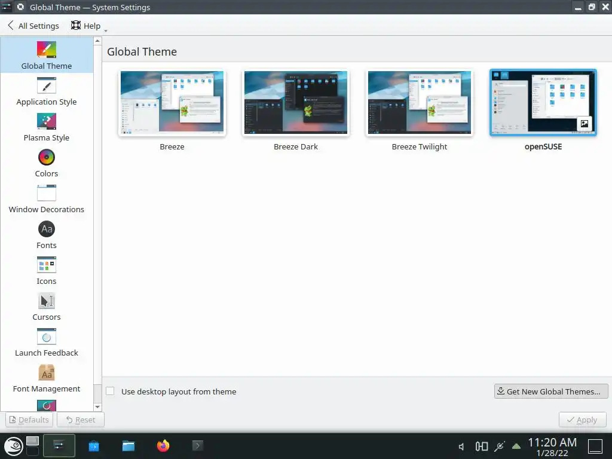
Task: Click the Global Theme page heading
Action: (142, 51)
